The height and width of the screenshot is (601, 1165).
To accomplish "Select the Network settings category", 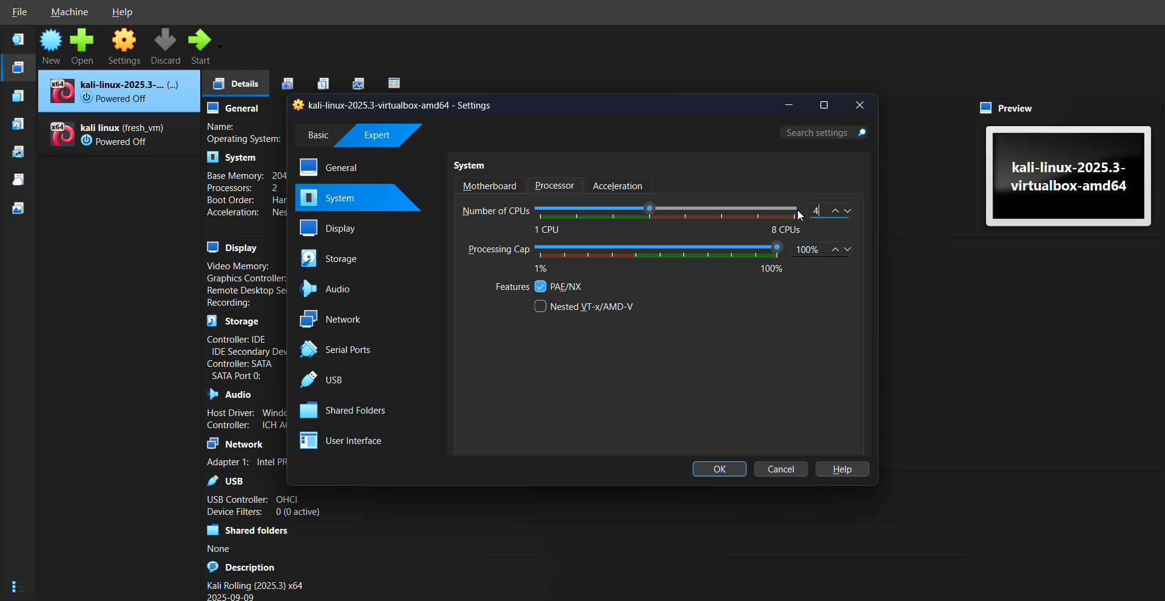I will point(342,320).
